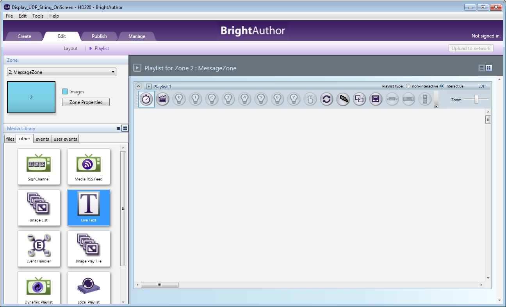
Task: Select the touch hand event icon
Action: pyautogui.click(x=310, y=99)
